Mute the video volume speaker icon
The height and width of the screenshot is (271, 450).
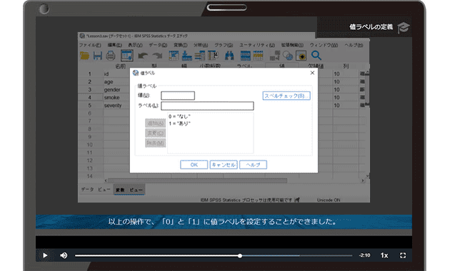point(64,255)
